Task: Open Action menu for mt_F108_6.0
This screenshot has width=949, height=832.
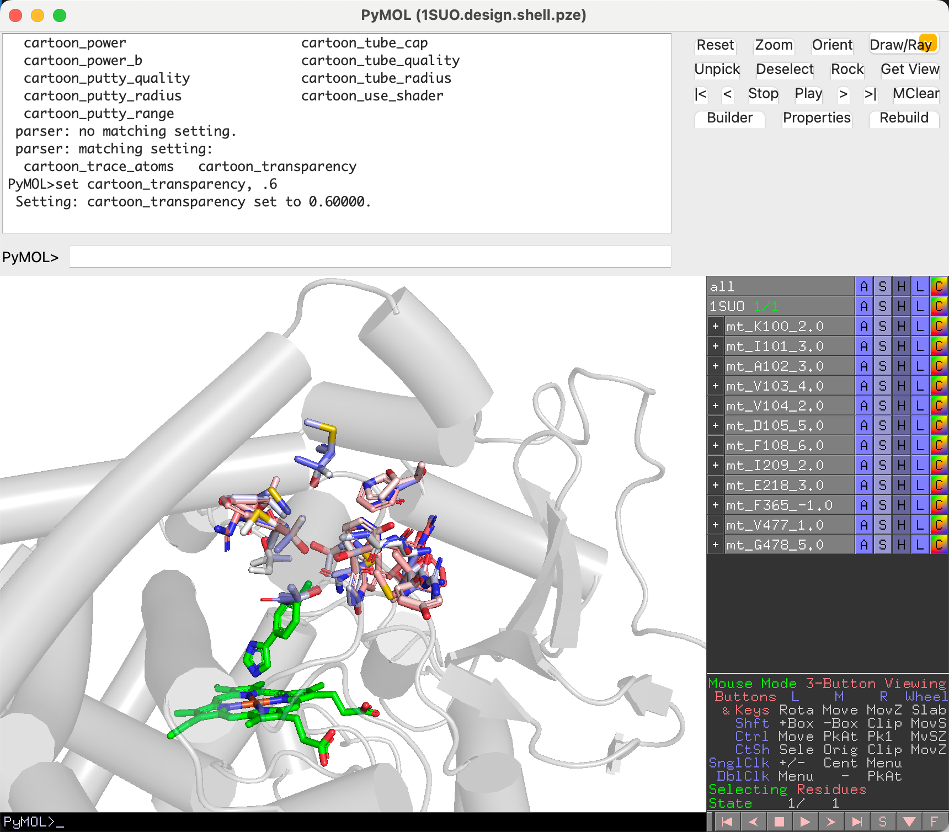Action: [864, 445]
